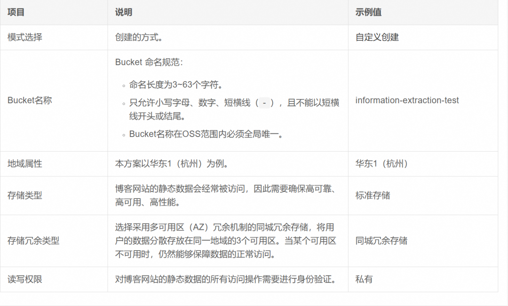Screen dimensions: 508x306
Task: Click the 示例值 column header
Action: pos(368,12)
